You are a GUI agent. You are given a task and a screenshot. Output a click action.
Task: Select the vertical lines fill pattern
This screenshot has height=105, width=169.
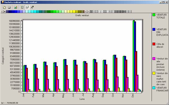point(94,12)
